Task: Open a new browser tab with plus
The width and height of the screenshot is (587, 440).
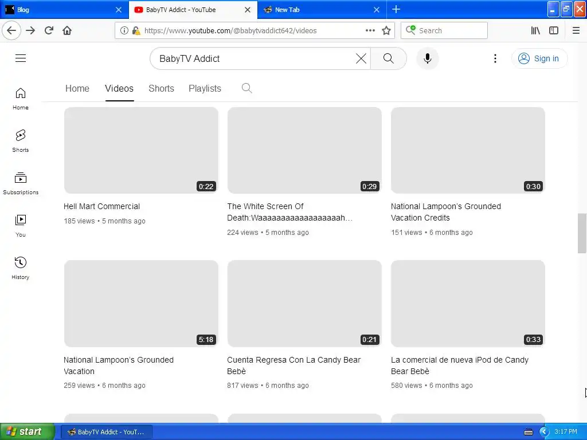Action: tap(396, 9)
